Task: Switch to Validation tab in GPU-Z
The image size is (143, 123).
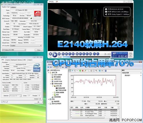Action: tap(13, 7)
